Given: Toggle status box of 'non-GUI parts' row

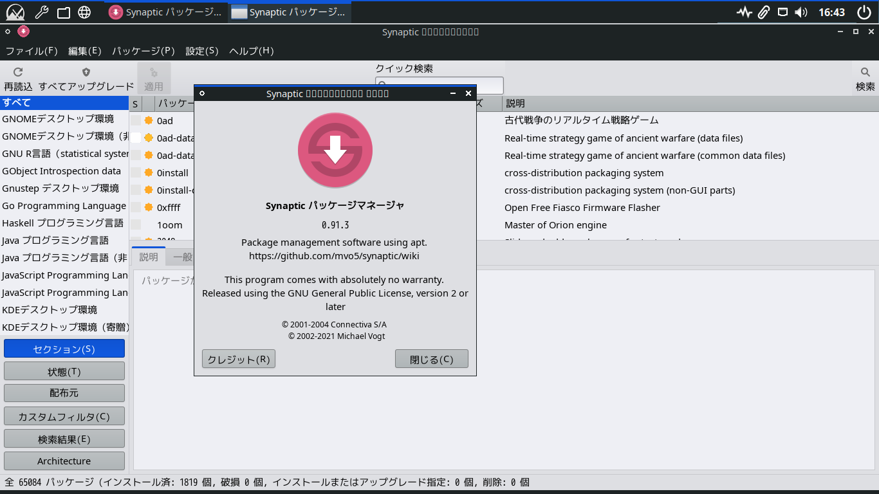Looking at the screenshot, I should (x=136, y=190).
